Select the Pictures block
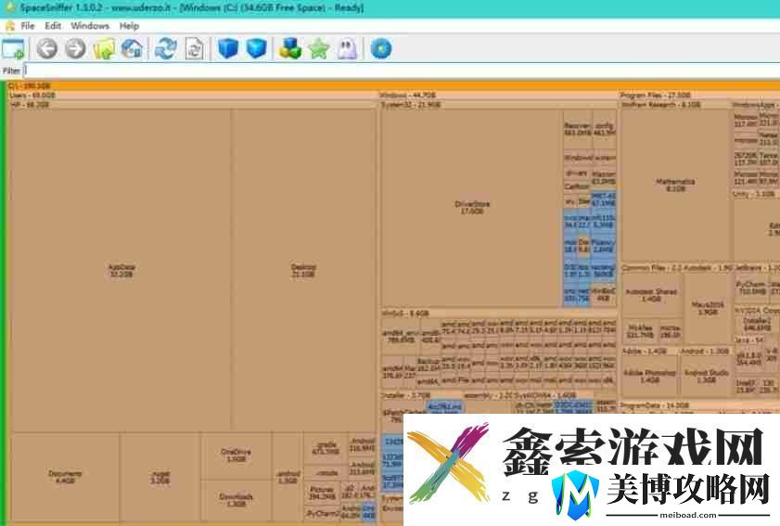 click(321, 493)
